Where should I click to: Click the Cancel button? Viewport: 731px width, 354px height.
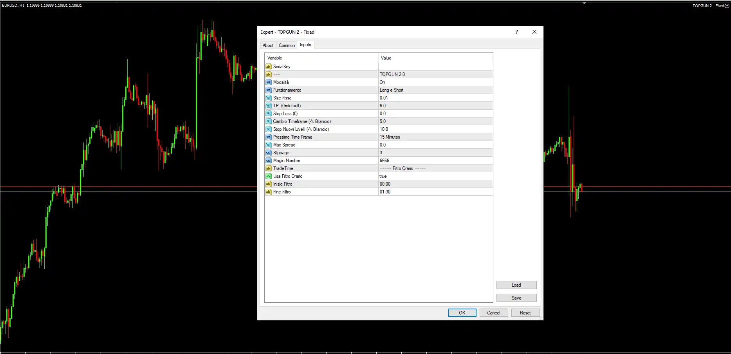[x=494, y=313]
